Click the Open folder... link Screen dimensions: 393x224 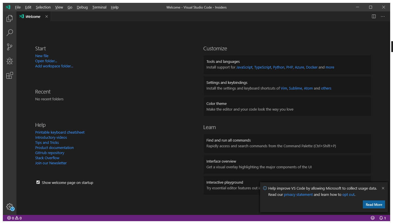pos(46,61)
